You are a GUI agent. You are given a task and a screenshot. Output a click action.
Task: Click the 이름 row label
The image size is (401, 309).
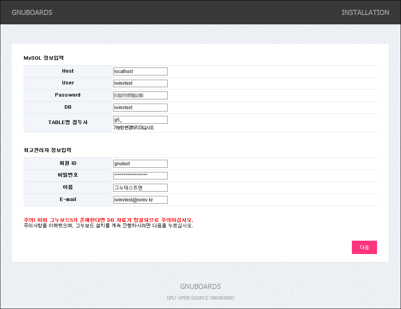point(68,187)
